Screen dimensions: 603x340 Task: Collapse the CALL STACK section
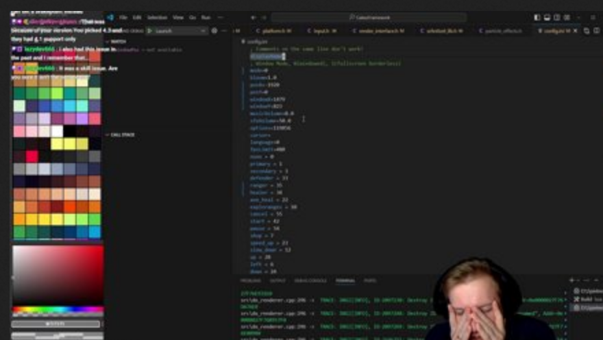tap(121, 135)
